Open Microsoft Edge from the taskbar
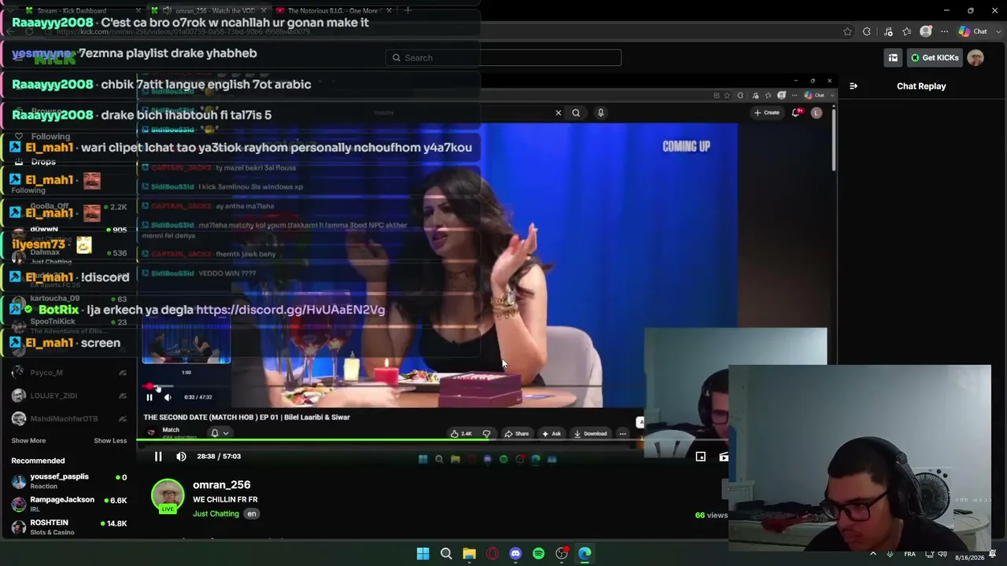The width and height of the screenshot is (1007, 566). (x=585, y=553)
